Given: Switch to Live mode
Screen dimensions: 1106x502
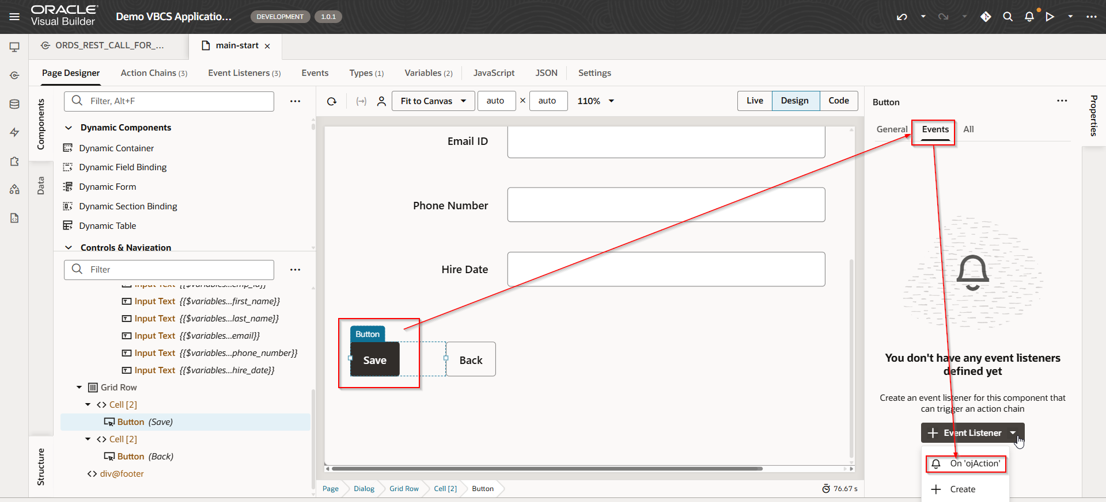Looking at the screenshot, I should coord(755,101).
